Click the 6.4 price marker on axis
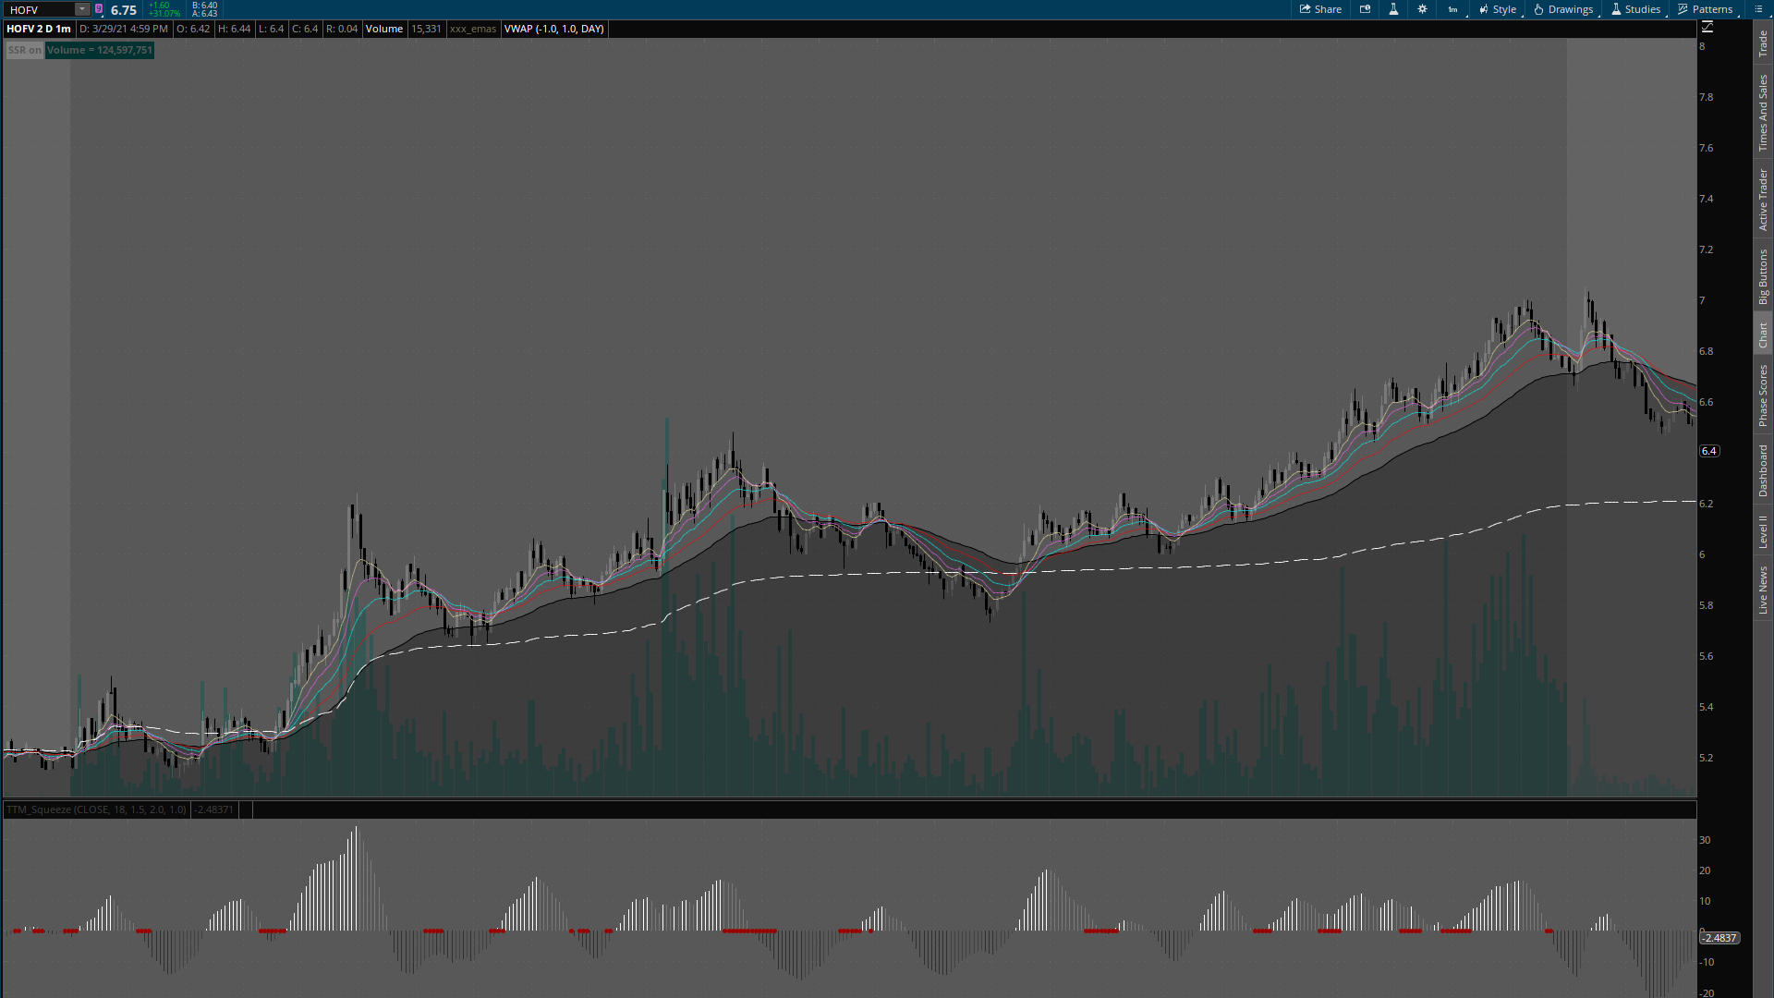1774x998 pixels. pyautogui.click(x=1708, y=451)
